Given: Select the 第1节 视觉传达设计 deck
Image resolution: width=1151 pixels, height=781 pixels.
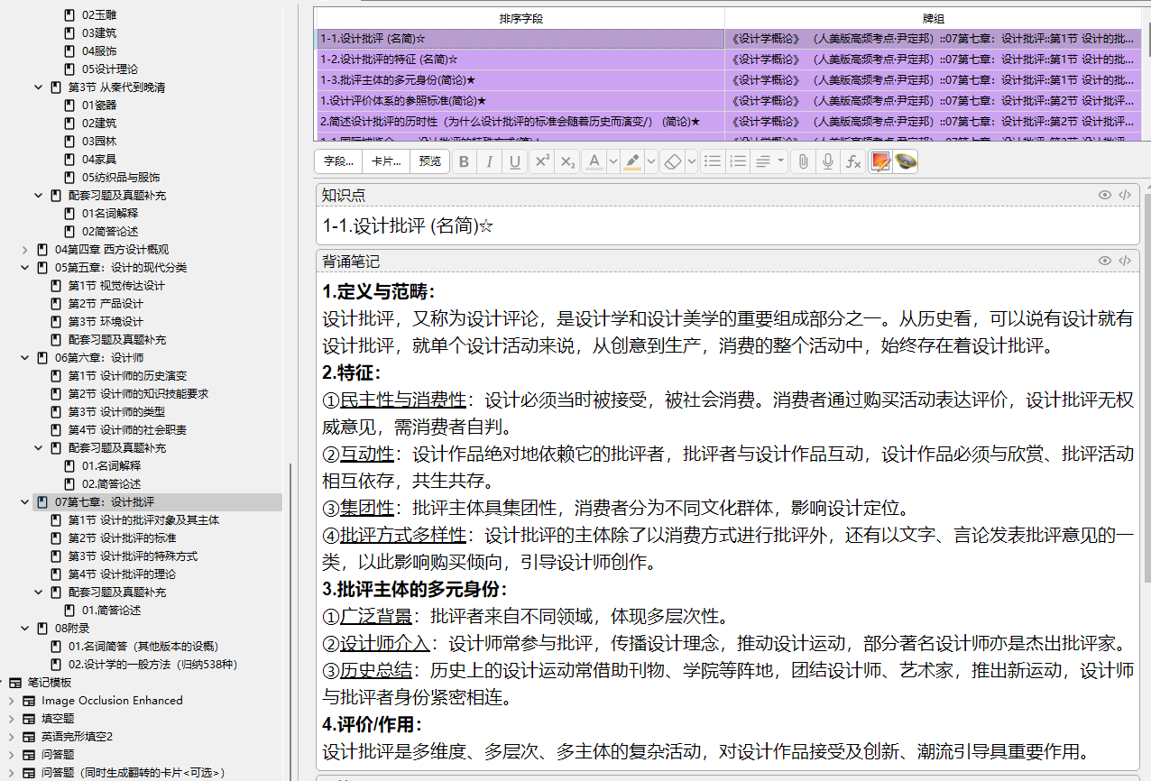Looking at the screenshot, I should [116, 286].
